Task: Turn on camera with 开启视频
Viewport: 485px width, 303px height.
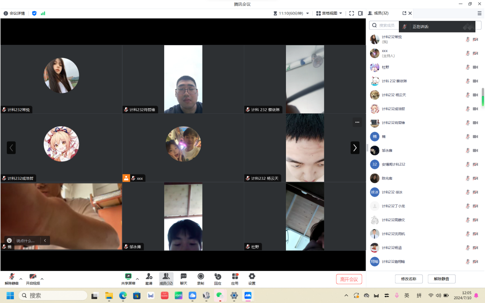Action: click(33, 279)
